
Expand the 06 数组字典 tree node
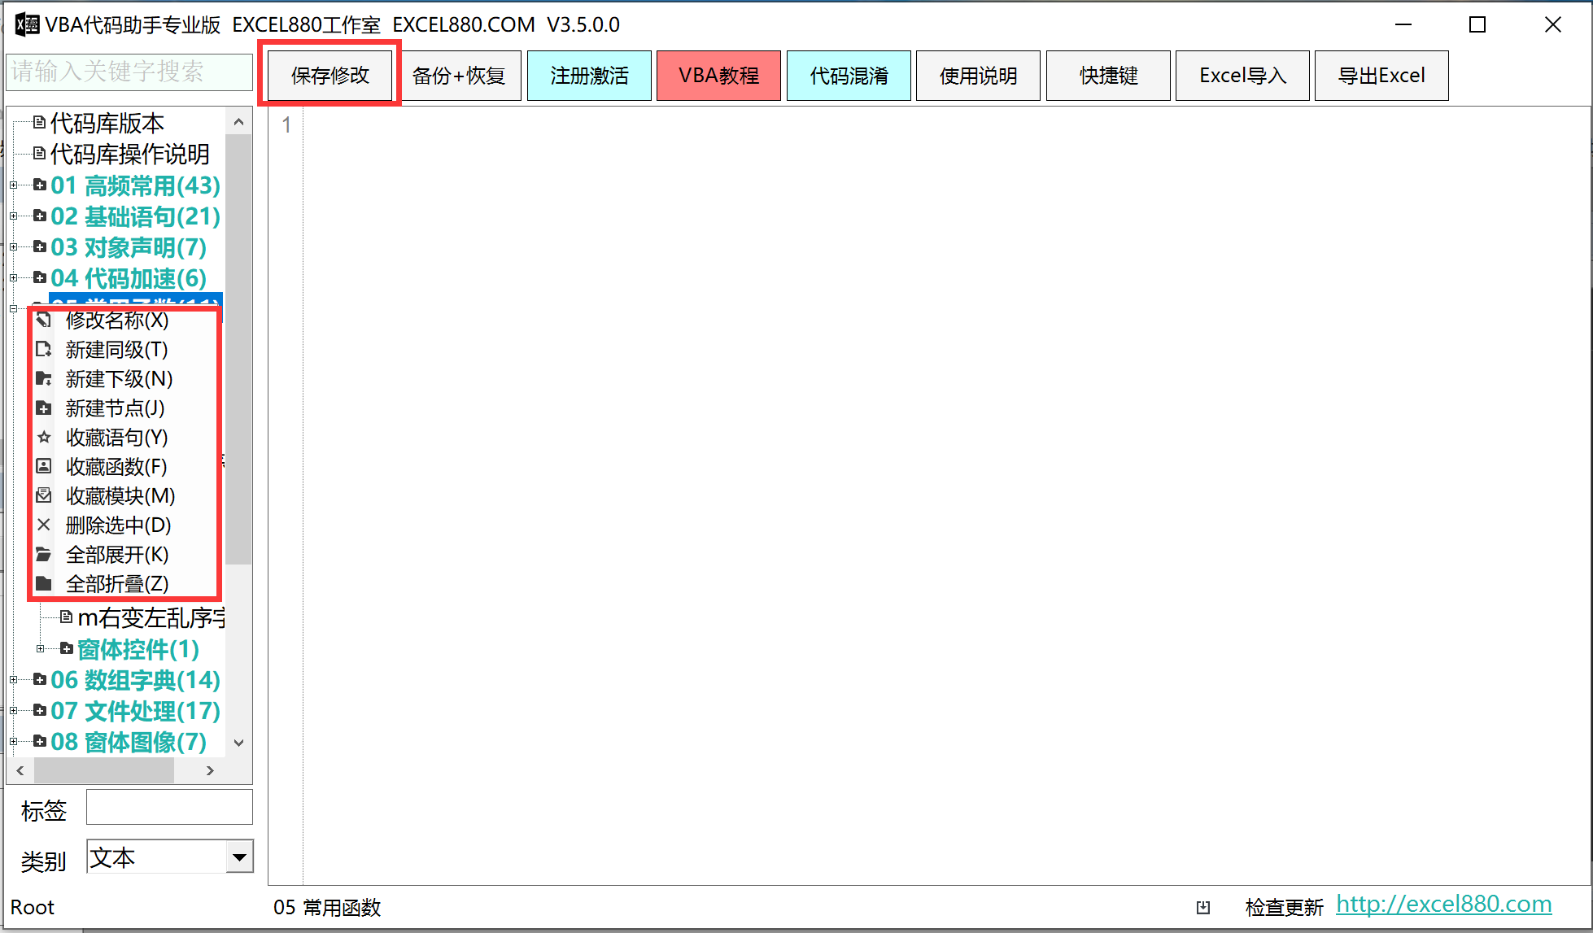[14, 680]
